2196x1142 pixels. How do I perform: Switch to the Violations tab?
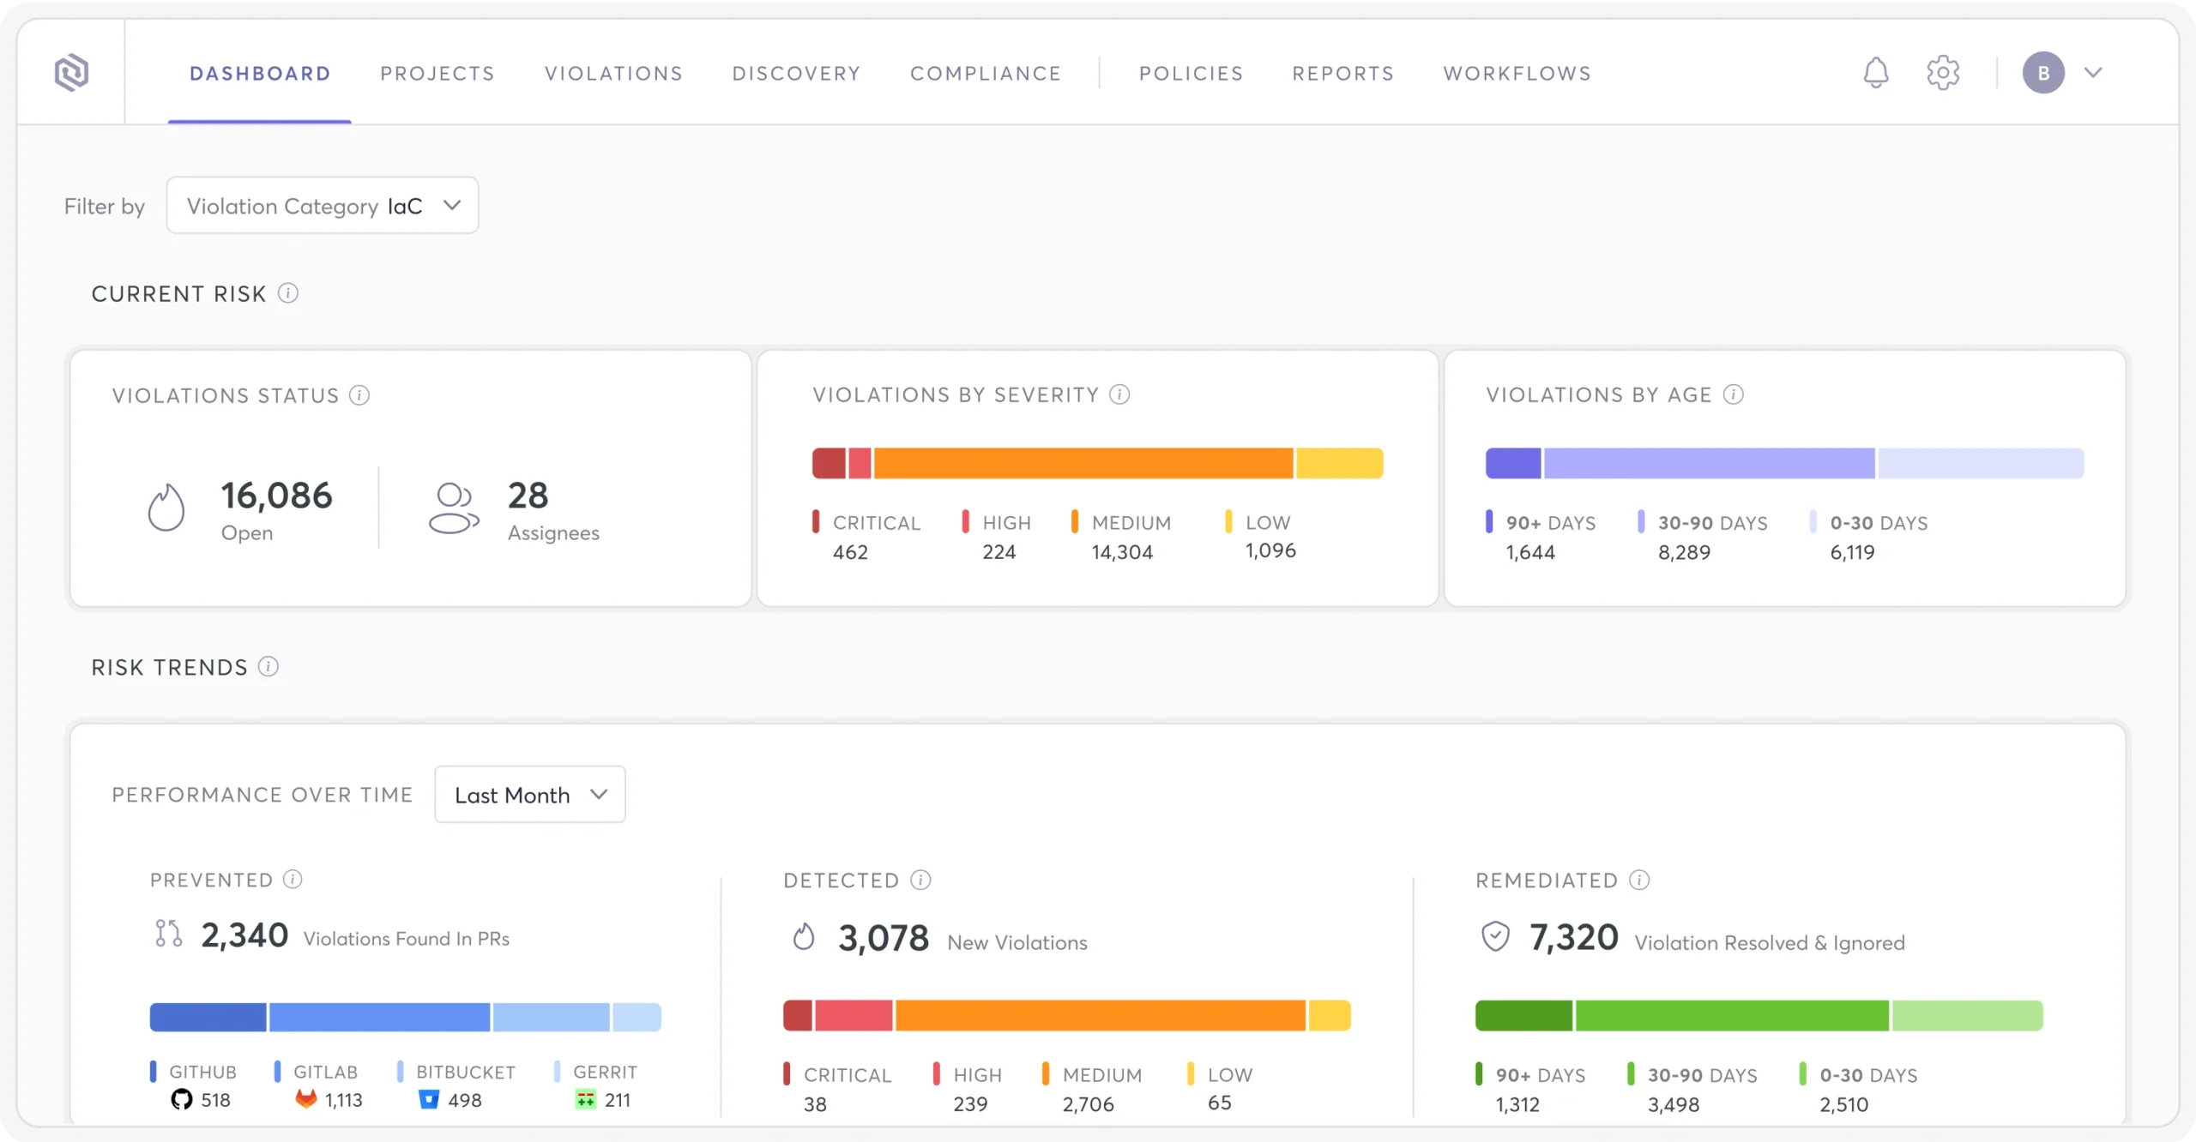coord(614,74)
